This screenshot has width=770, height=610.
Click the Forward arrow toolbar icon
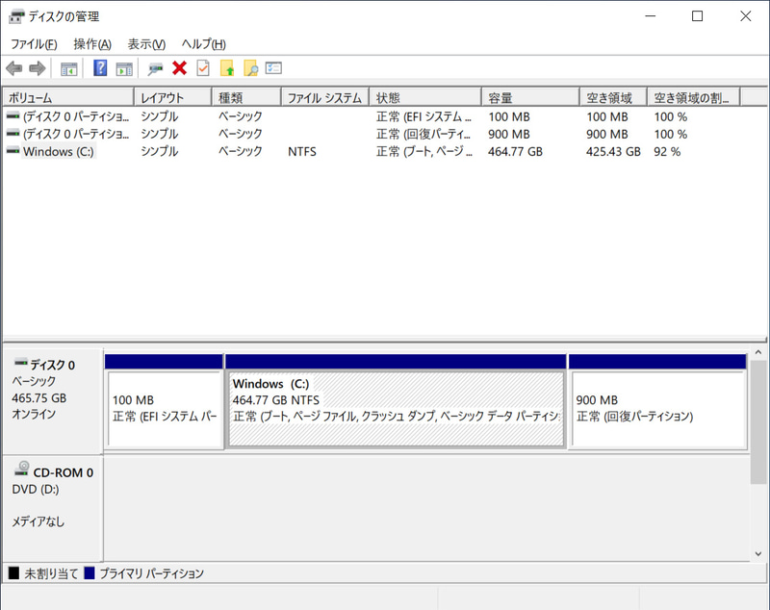click(38, 68)
